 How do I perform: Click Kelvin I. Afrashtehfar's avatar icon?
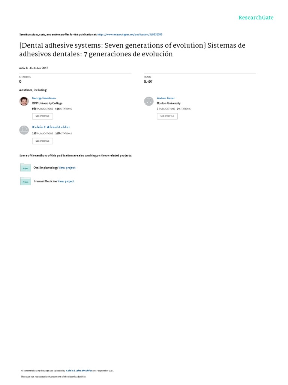24,130
